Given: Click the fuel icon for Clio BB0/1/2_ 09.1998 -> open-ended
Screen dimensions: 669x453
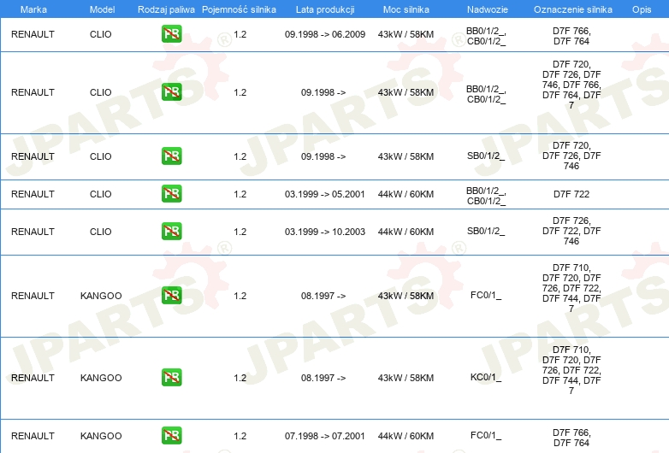Looking at the screenshot, I should (171, 92).
